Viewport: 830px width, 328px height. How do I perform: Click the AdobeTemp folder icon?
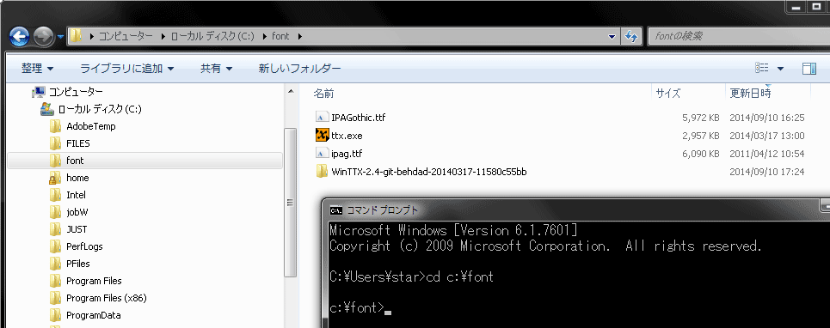pos(56,127)
